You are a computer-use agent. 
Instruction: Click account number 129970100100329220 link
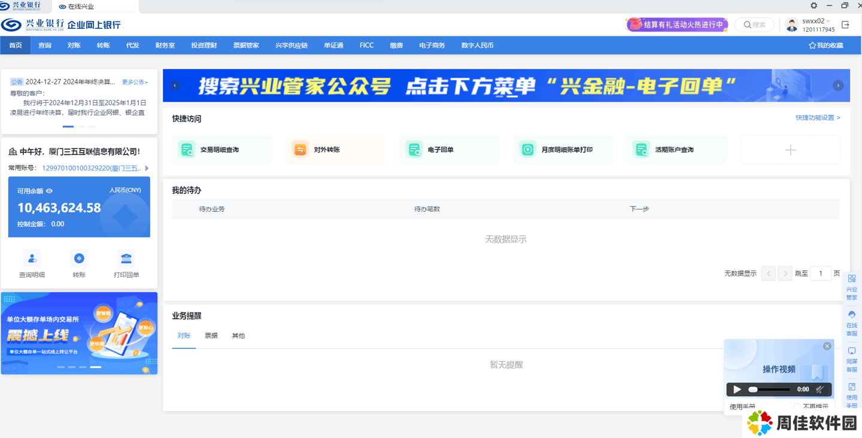point(92,168)
